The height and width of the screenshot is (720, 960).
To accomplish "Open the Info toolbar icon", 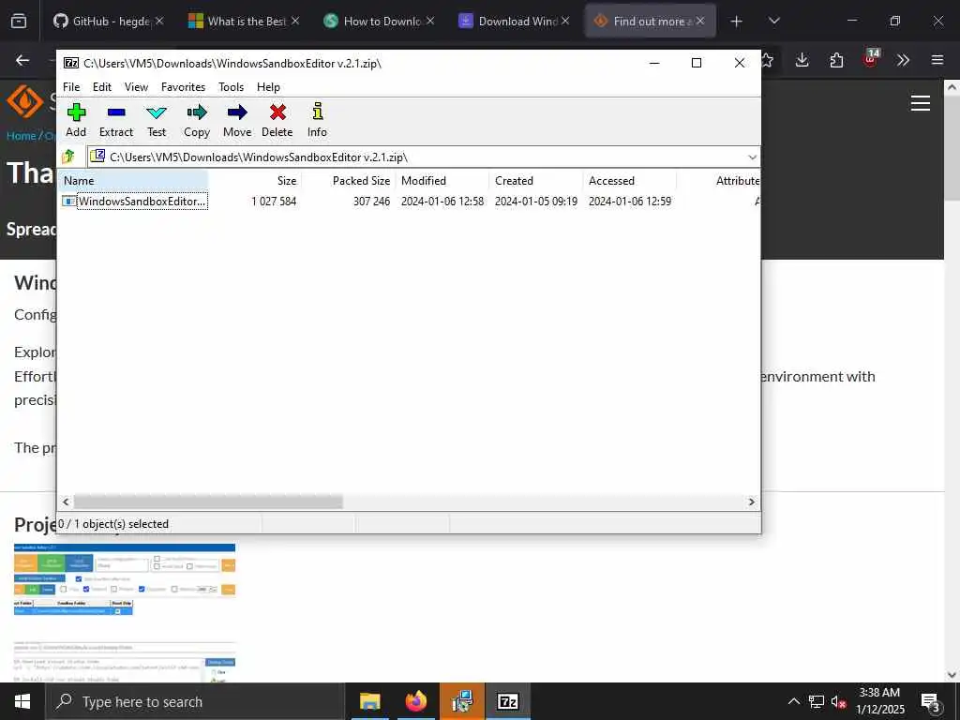I will [x=317, y=120].
